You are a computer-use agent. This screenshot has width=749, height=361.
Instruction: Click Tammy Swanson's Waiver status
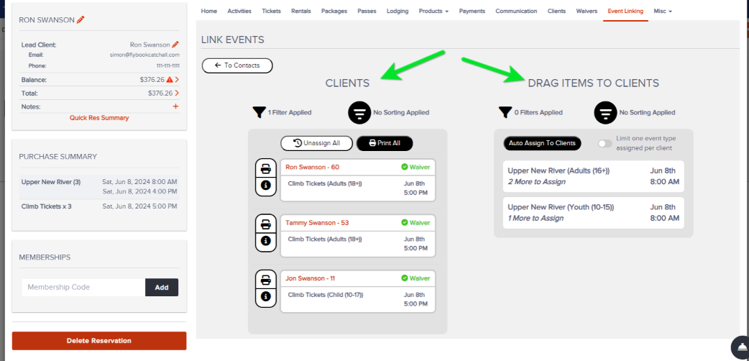coord(415,223)
